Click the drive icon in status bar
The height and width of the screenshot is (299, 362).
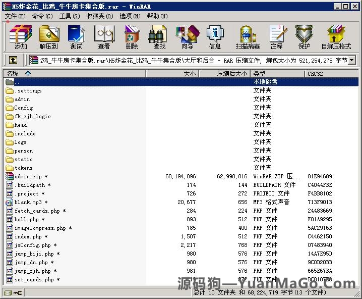(x=8, y=293)
